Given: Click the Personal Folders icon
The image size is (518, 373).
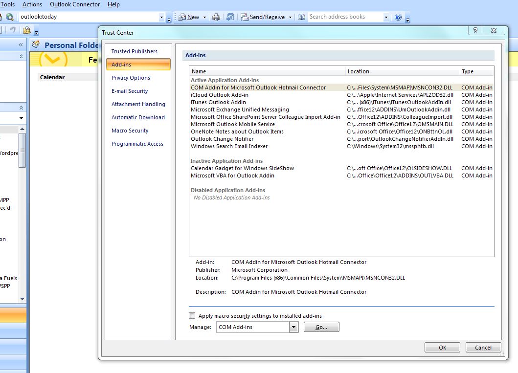Looking at the screenshot, I should click(x=36, y=44).
